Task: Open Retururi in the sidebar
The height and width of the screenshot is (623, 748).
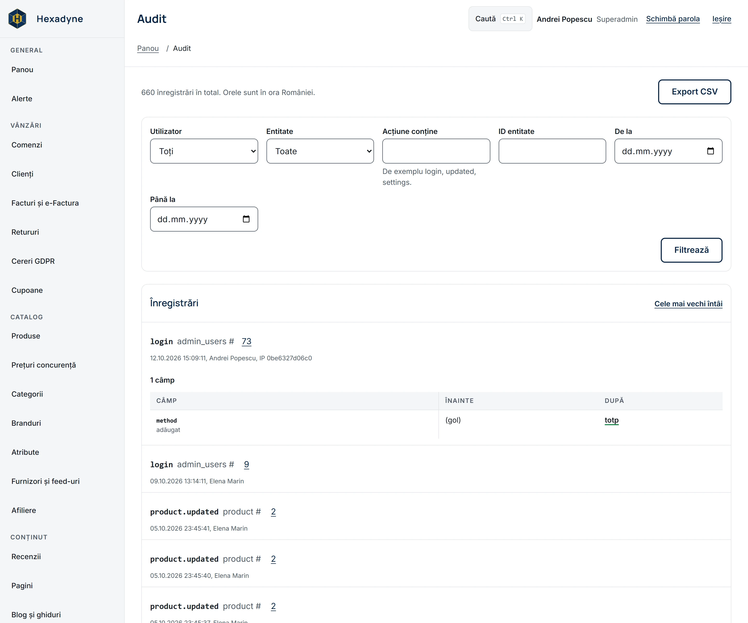Action: [x=25, y=232]
